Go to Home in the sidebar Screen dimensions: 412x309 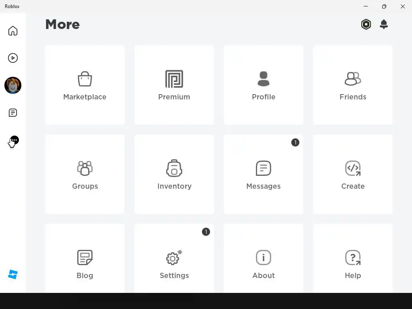12,31
